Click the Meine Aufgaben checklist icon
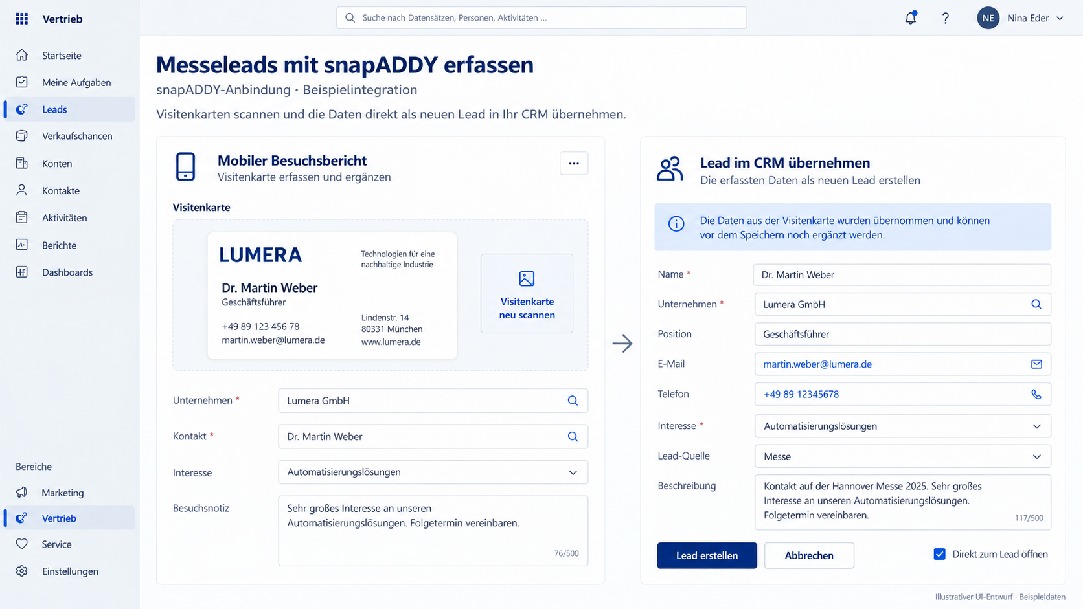This screenshot has width=1083, height=609. pyautogui.click(x=22, y=82)
